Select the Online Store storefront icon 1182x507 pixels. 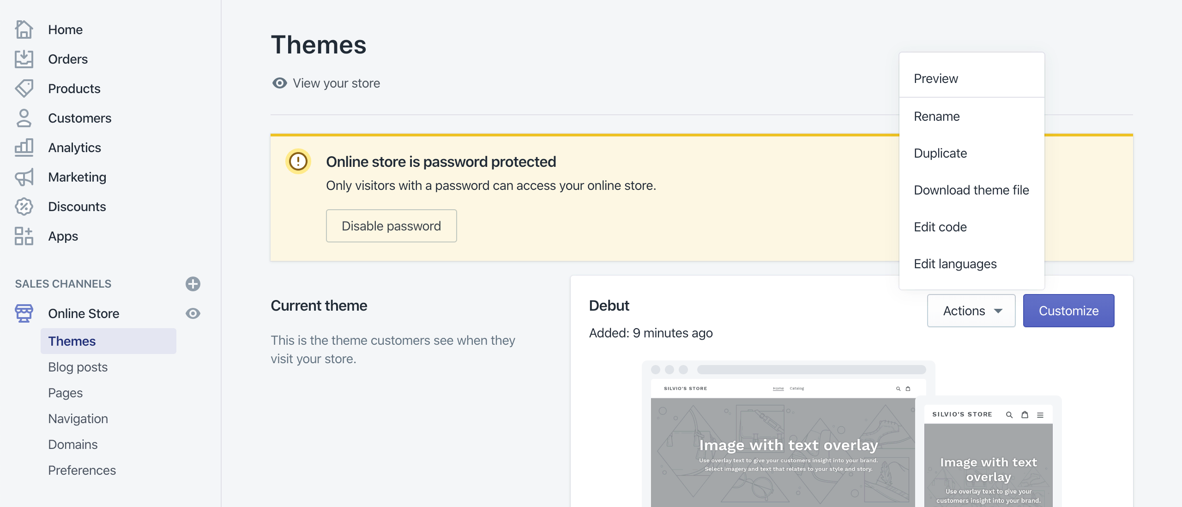pyautogui.click(x=24, y=313)
